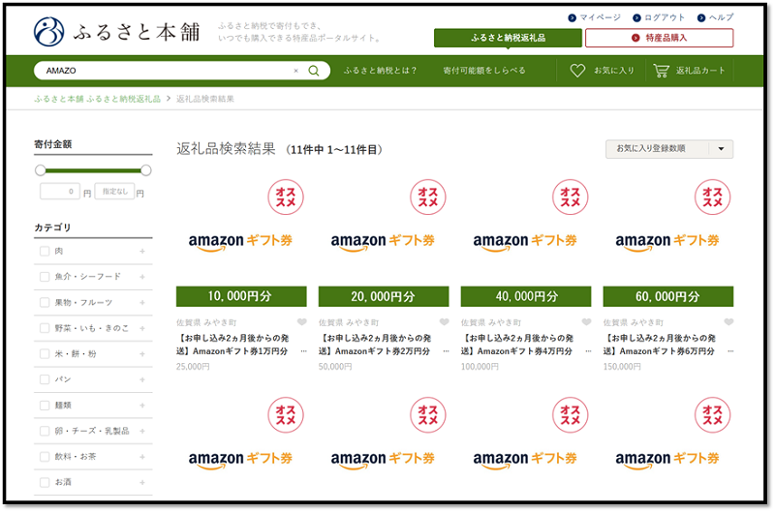Viewport: 775px width, 513px height.
Task: Click the ログアウト bullet icon
Action: click(x=637, y=17)
